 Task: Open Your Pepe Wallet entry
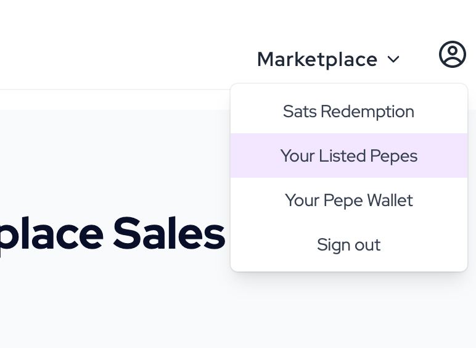(x=349, y=200)
